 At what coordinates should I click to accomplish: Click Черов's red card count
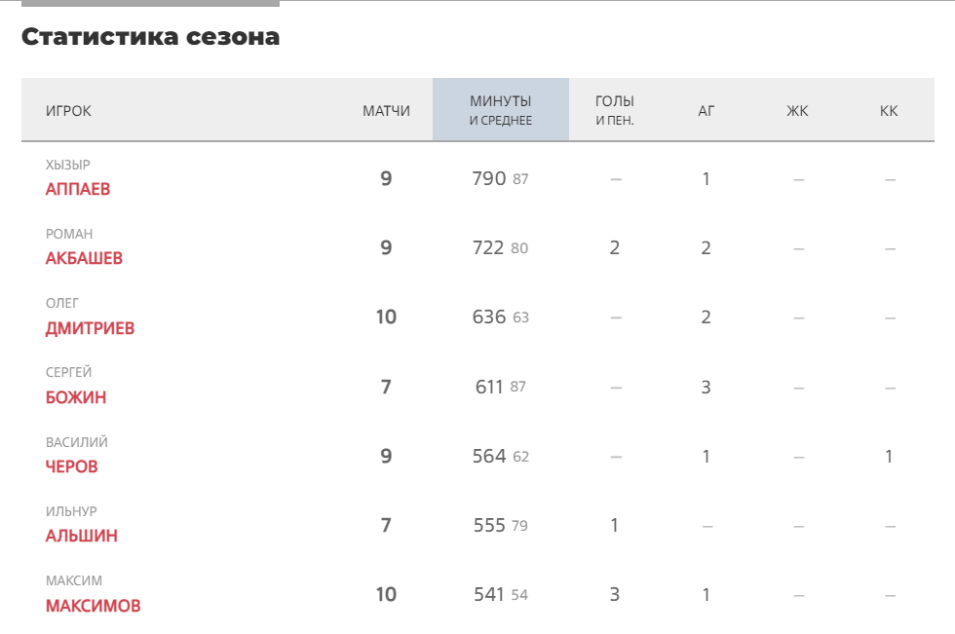pyautogui.click(x=889, y=457)
